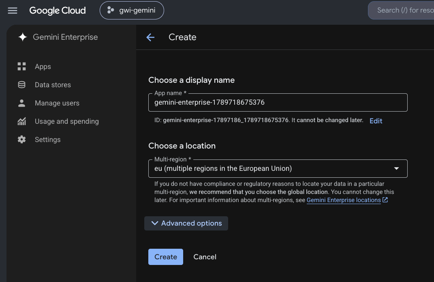
Task: Go back using the left arrow
Action: 150,37
